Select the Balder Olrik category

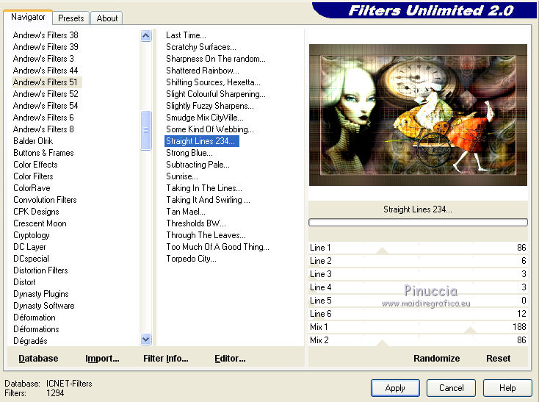pos(33,141)
